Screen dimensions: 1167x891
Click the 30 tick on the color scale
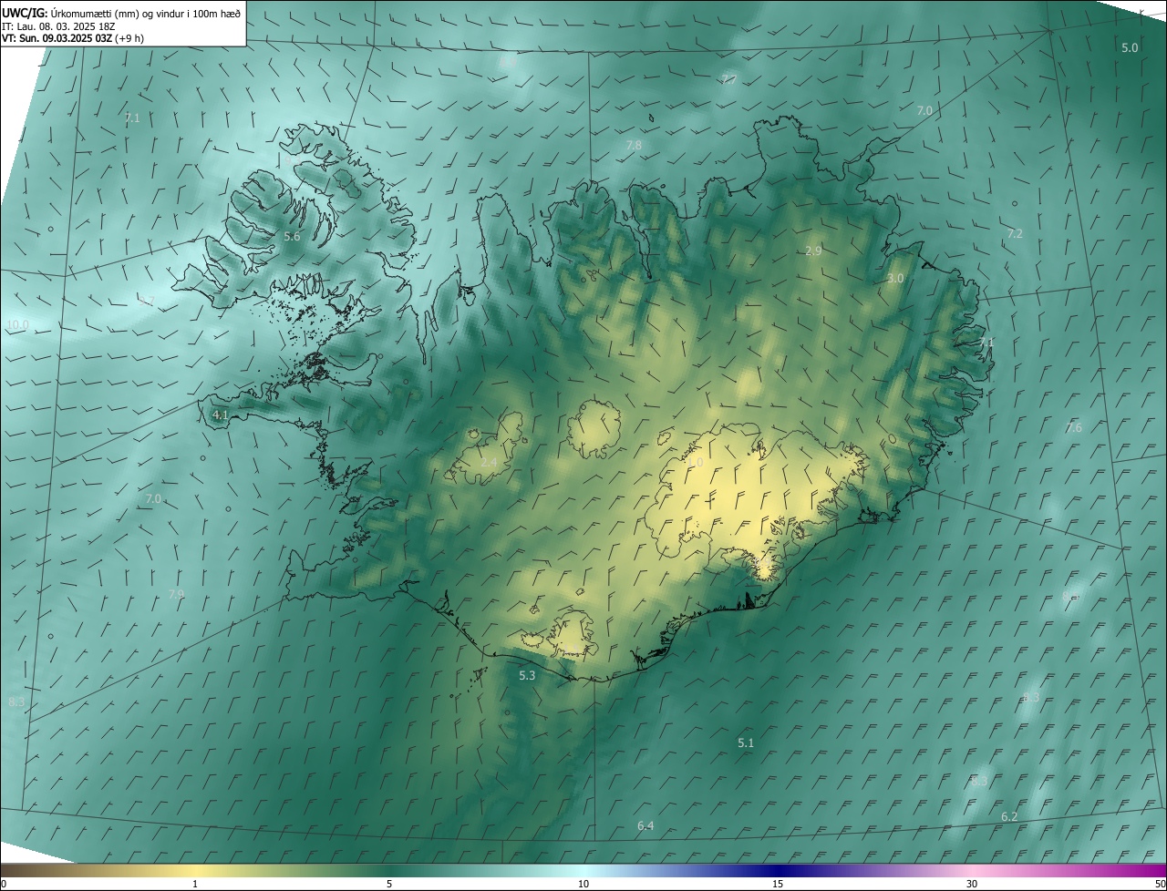click(x=972, y=885)
